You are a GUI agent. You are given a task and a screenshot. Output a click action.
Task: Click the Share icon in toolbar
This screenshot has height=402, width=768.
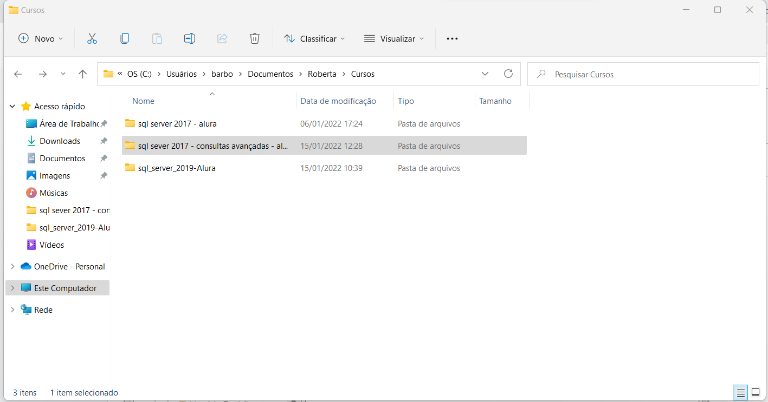click(222, 38)
